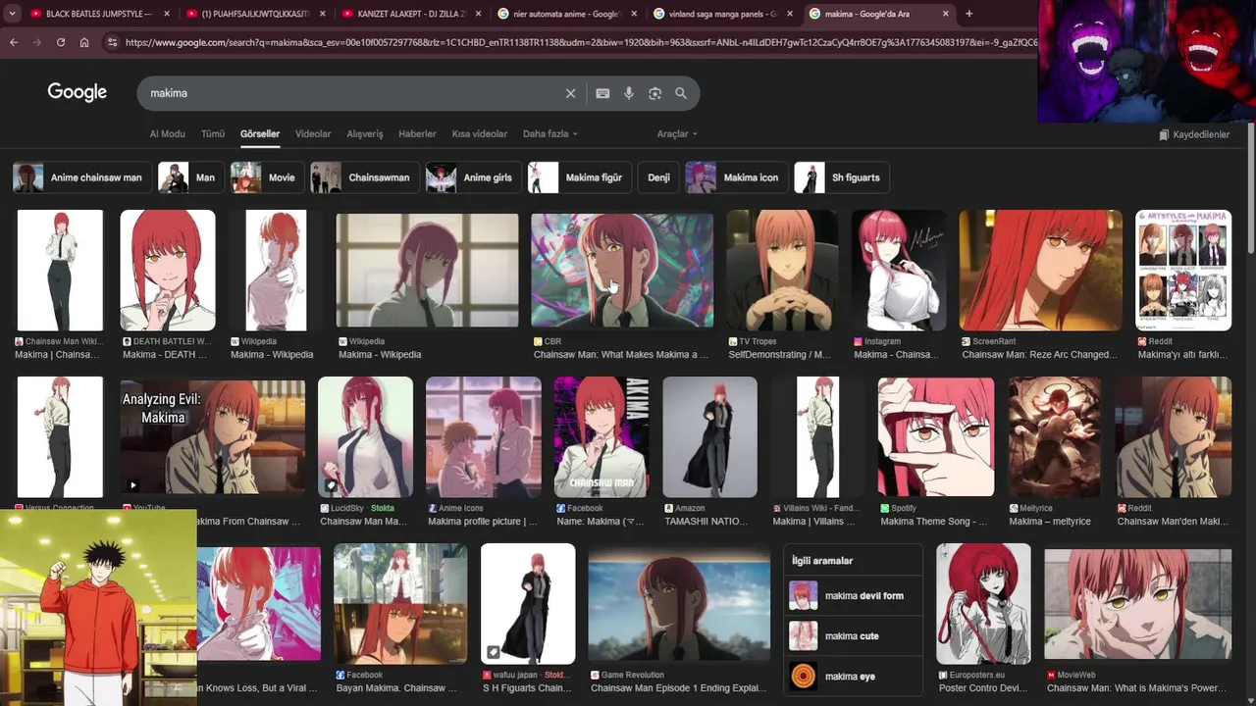Image resolution: width=1256 pixels, height=706 pixels.
Task: Open the MovieWeb What is Makima's Power link
Action: [1136, 688]
